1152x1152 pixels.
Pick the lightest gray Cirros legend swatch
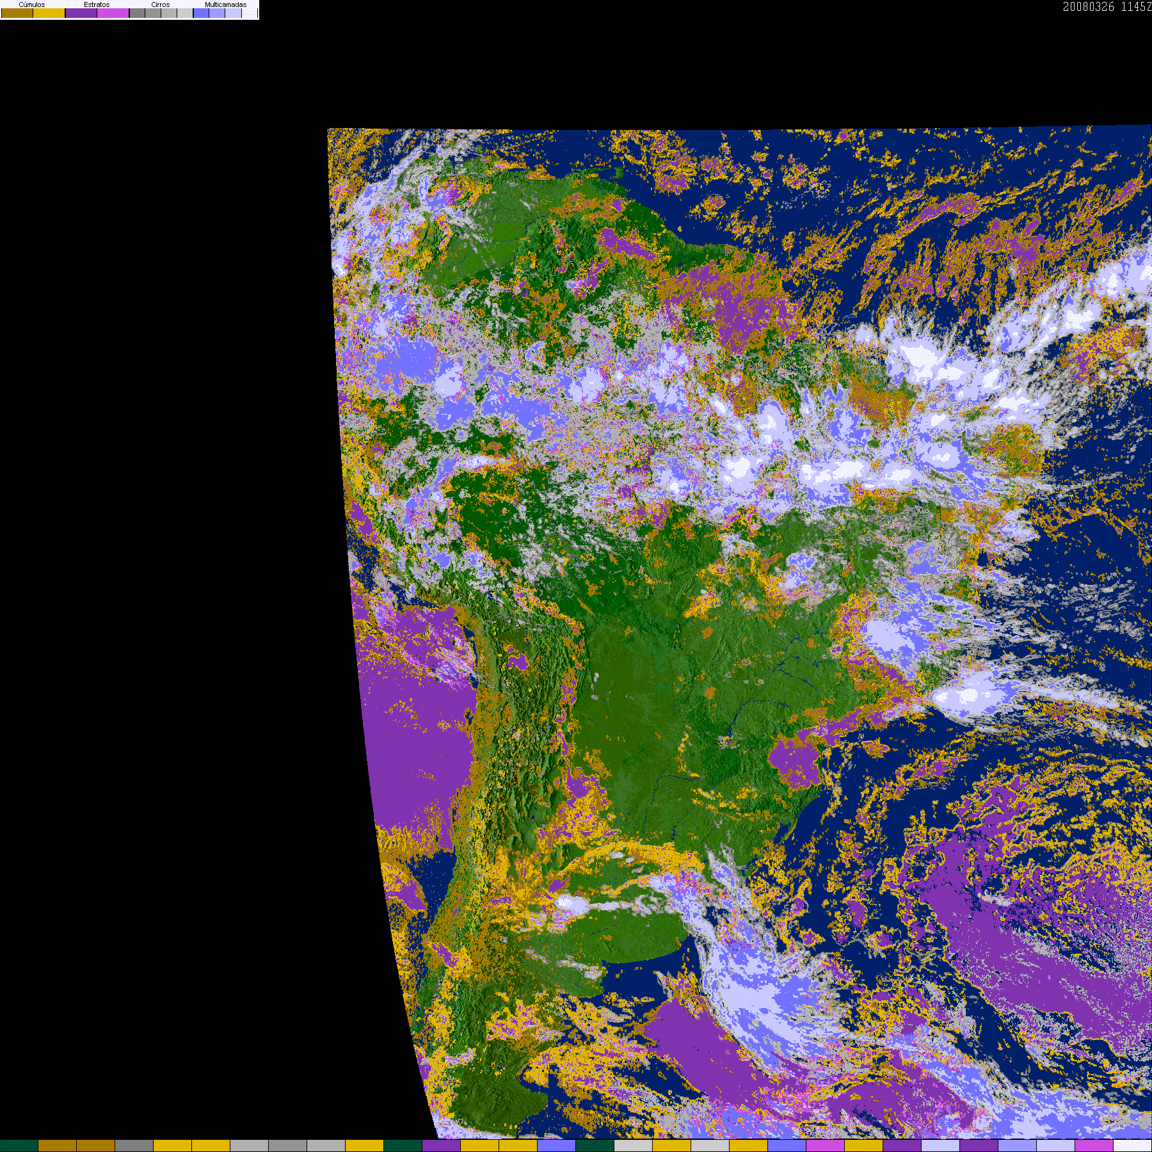tap(185, 13)
